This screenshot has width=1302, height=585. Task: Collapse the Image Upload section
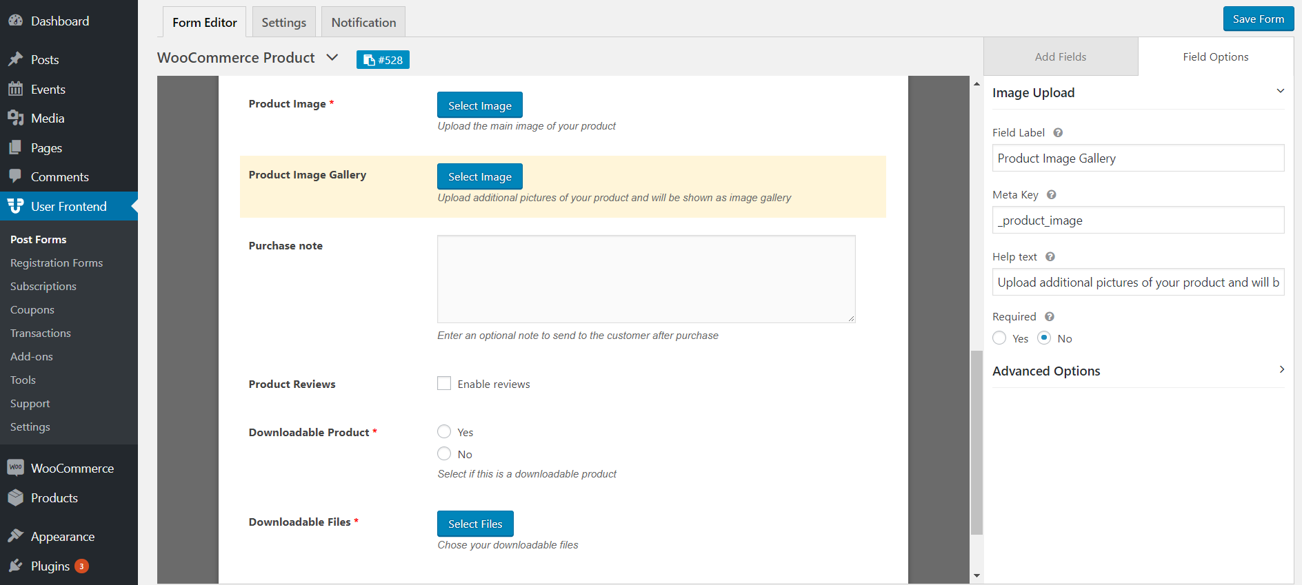1281,91
